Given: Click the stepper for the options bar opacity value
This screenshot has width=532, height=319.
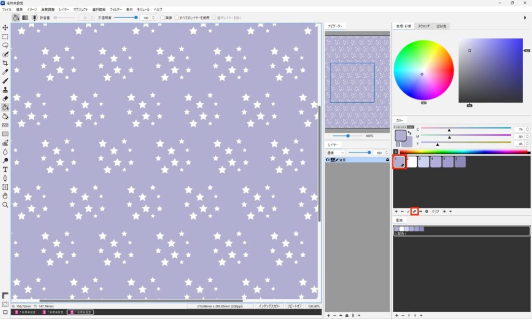Looking at the screenshot, I should [154, 18].
